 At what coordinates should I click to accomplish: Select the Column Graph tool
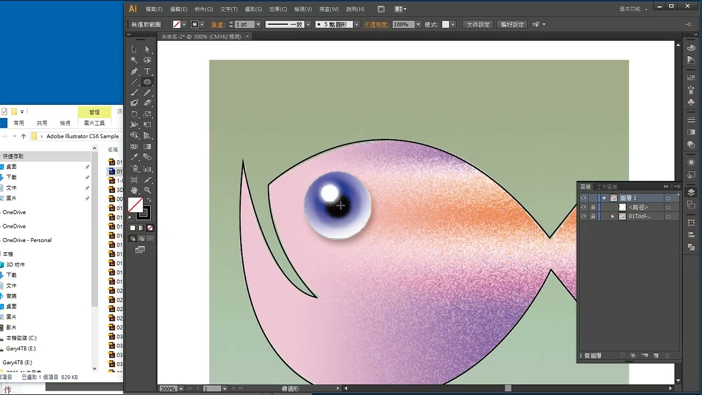(148, 168)
